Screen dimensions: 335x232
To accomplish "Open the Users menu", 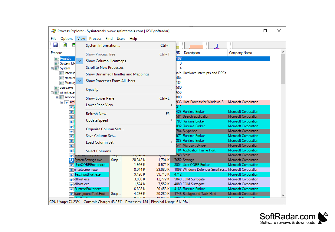I will [121, 39].
